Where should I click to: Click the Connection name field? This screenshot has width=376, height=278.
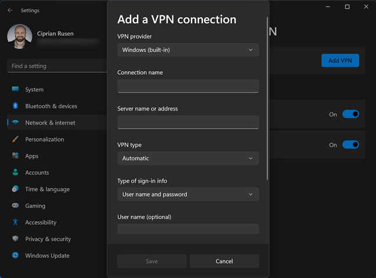188,86
